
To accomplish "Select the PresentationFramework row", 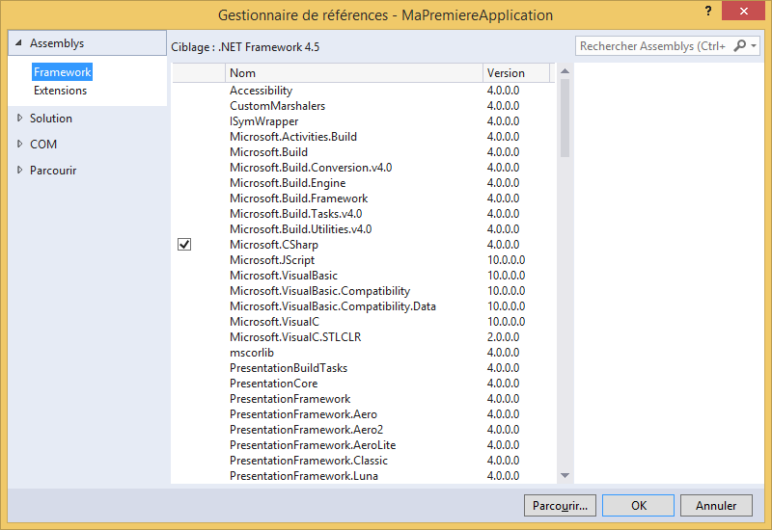I will [x=364, y=399].
